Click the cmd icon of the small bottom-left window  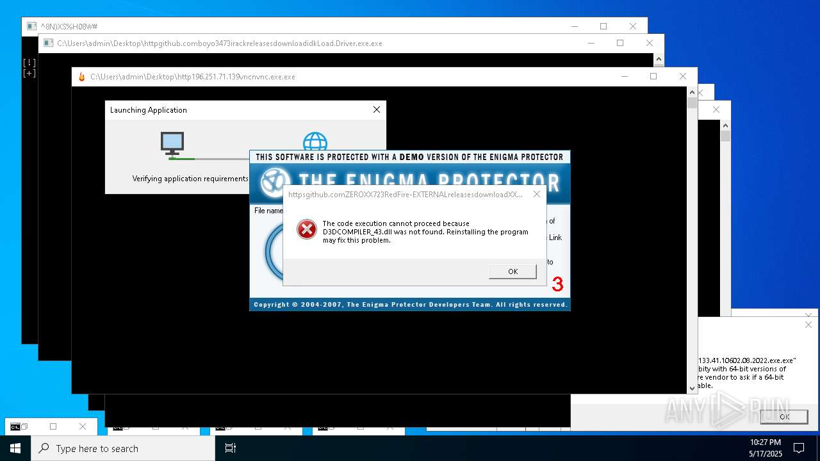point(15,426)
